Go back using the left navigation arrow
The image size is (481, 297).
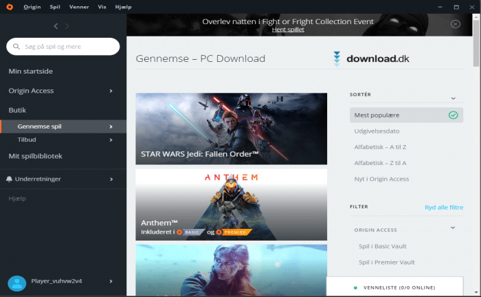(x=56, y=26)
